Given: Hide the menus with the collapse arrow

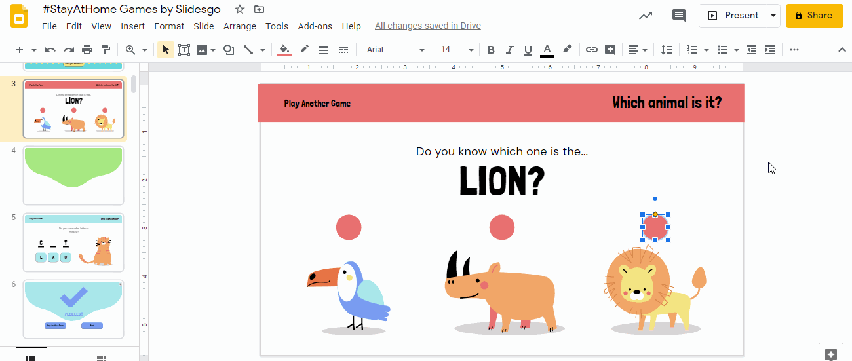Looking at the screenshot, I should (842, 50).
